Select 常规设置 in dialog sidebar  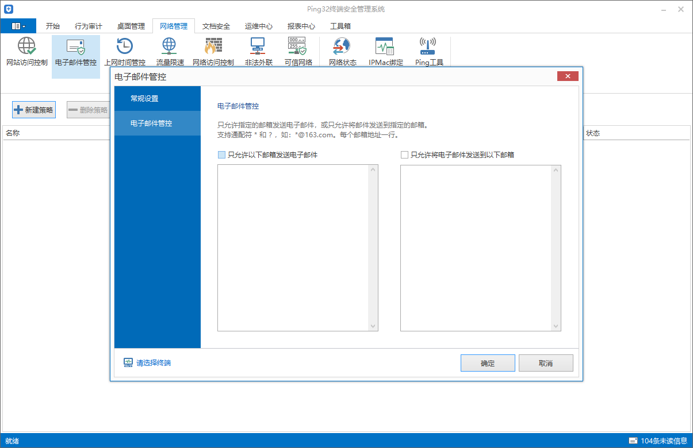click(158, 99)
